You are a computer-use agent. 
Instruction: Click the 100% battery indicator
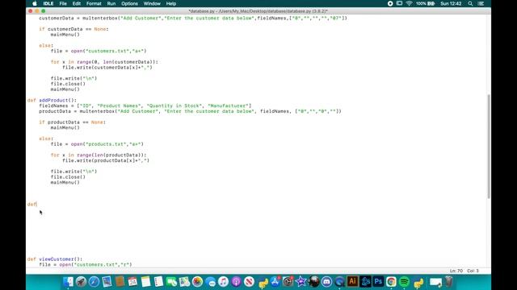click(426, 3)
